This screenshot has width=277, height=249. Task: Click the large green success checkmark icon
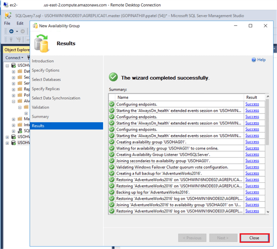click(x=113, y=77)
